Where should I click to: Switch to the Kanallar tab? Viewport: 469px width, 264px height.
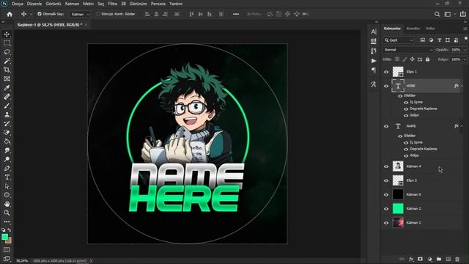[413, 29]
